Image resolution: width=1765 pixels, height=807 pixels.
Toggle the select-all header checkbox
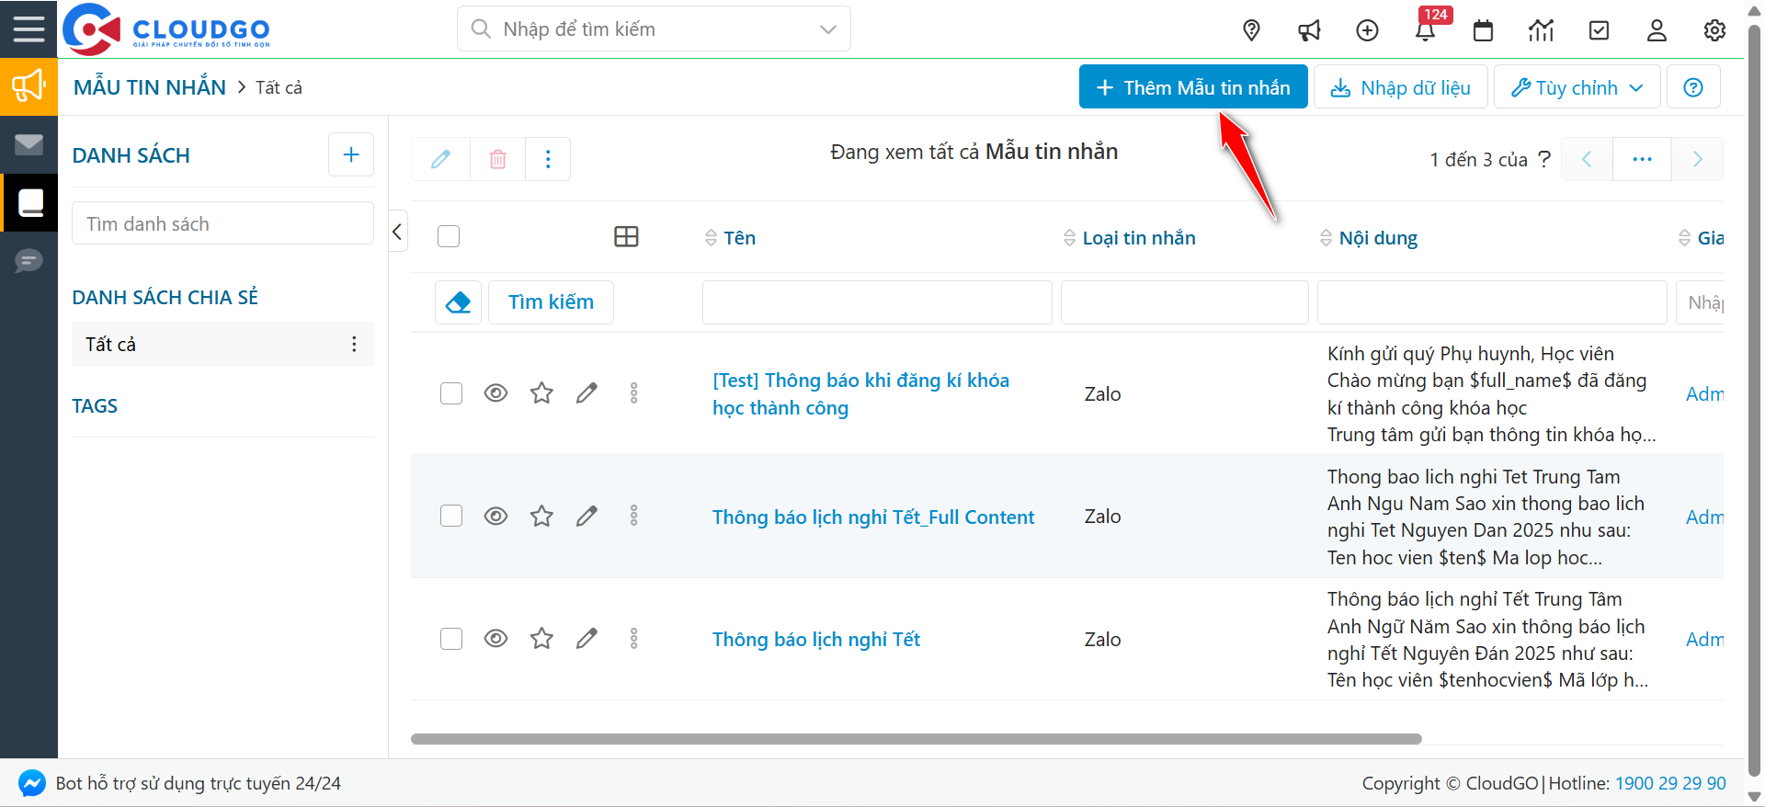pyautogui.click(x=449, y=236)
